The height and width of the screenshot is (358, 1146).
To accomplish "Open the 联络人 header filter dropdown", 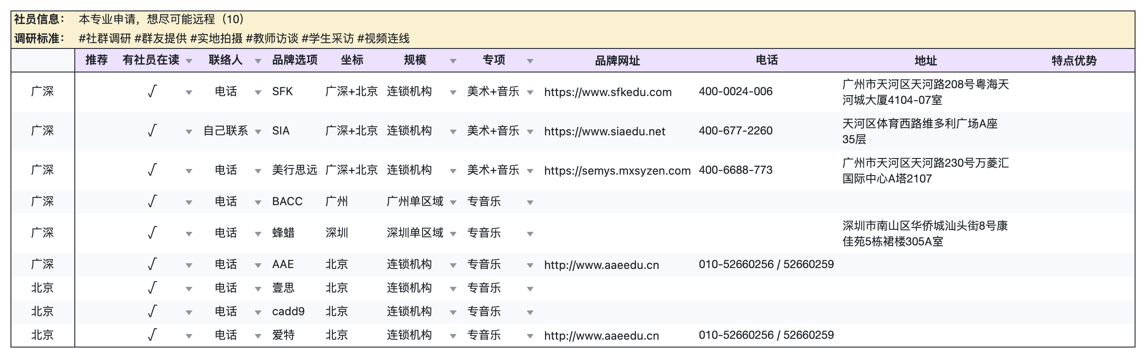I will [258, 61].
